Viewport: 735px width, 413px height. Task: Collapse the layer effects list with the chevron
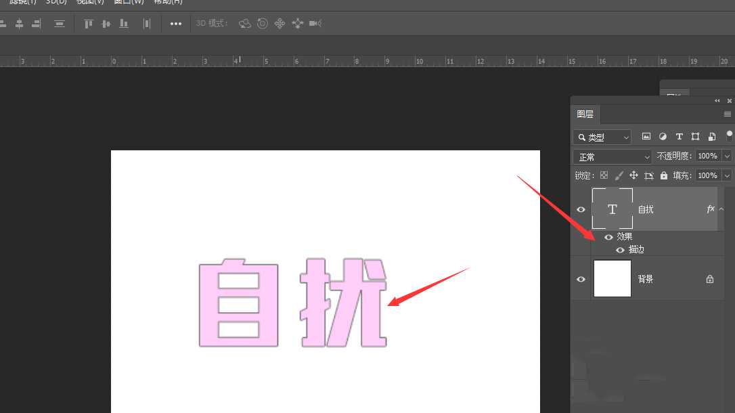pos(721,209)
